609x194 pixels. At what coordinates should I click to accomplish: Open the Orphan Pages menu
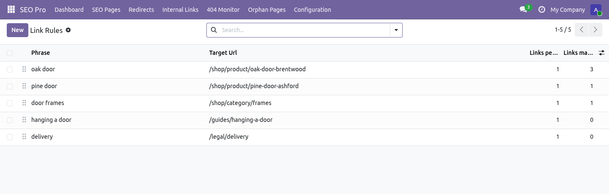(x=267, y=9)
